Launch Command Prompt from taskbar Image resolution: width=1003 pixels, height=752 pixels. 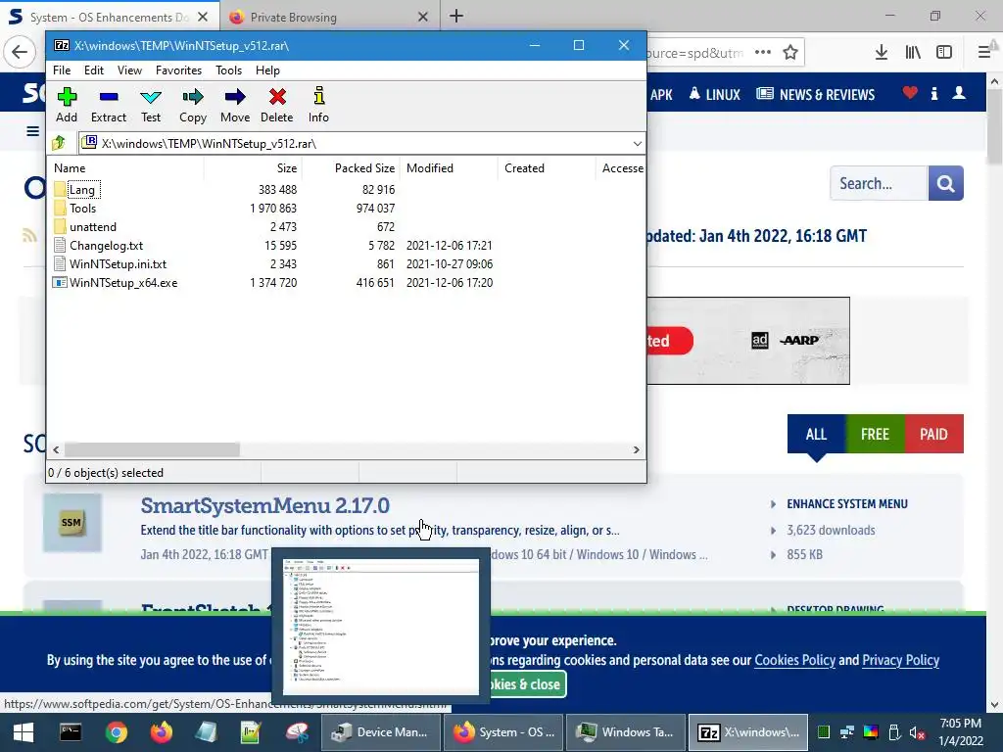coord(71,732)
